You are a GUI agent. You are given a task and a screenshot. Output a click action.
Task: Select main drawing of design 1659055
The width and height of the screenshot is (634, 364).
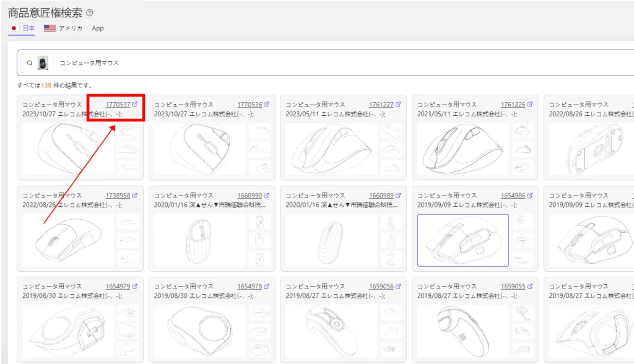tap(463, 331)
